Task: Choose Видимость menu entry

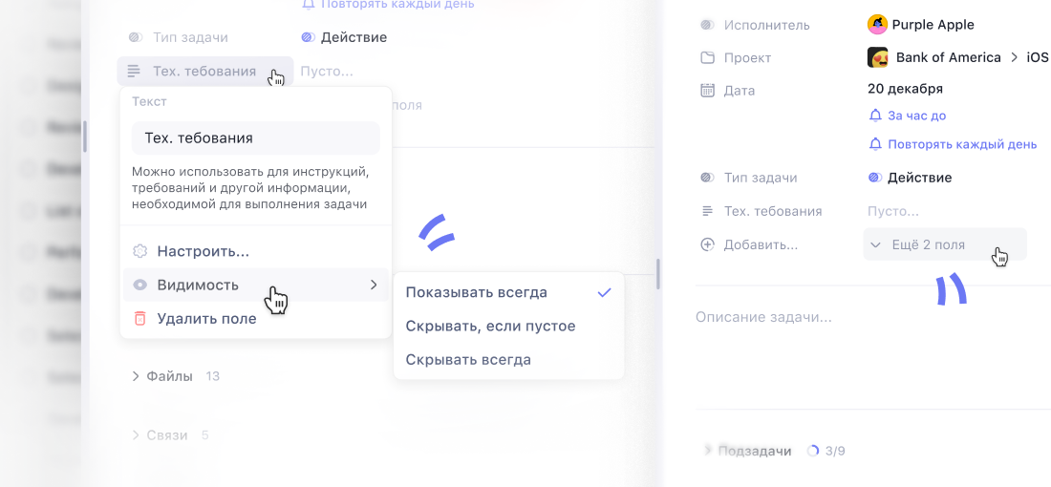Action: (x=255, y=285)
